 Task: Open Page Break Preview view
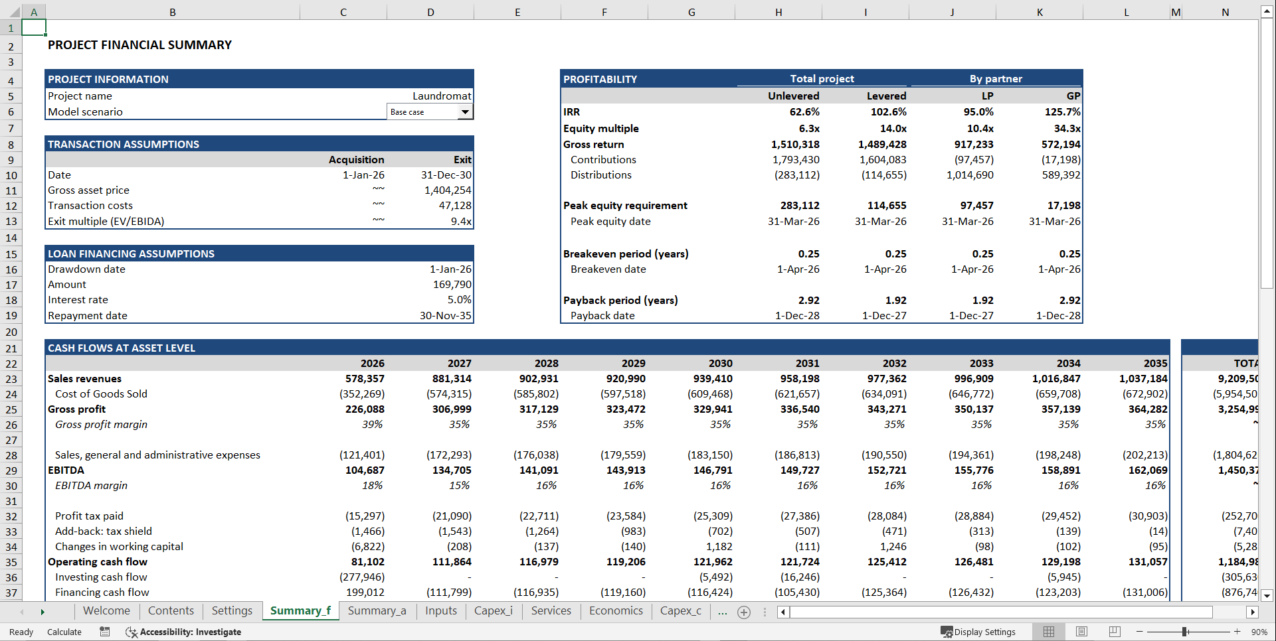pyautogui.click(x=1114, y=631)
